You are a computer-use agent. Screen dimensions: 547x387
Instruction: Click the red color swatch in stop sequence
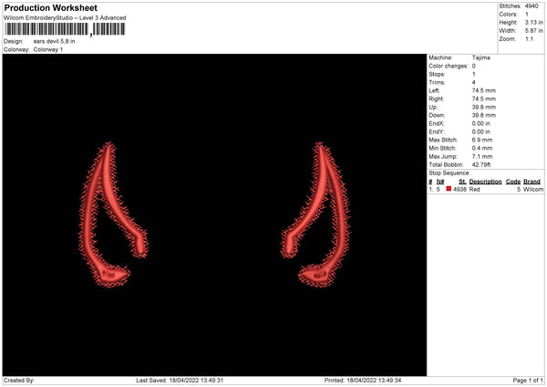pyautogui.click(x=449, y=189)
